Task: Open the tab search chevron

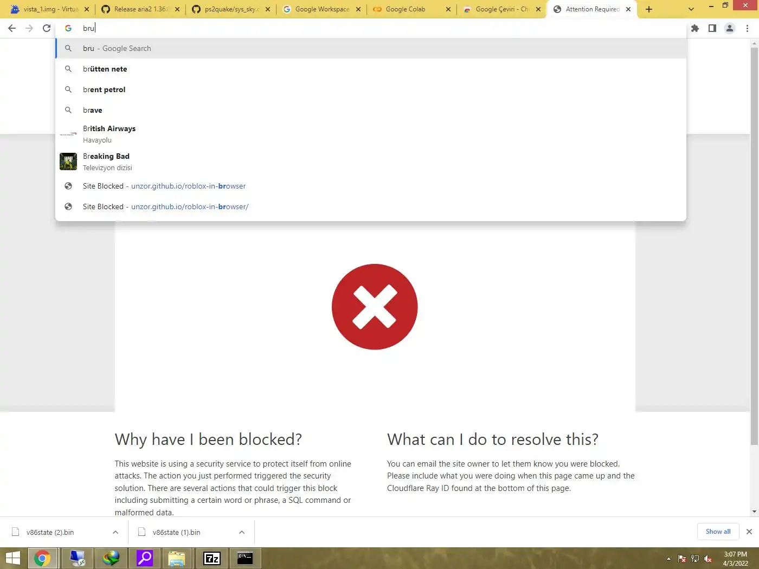Action: (691, 9)
